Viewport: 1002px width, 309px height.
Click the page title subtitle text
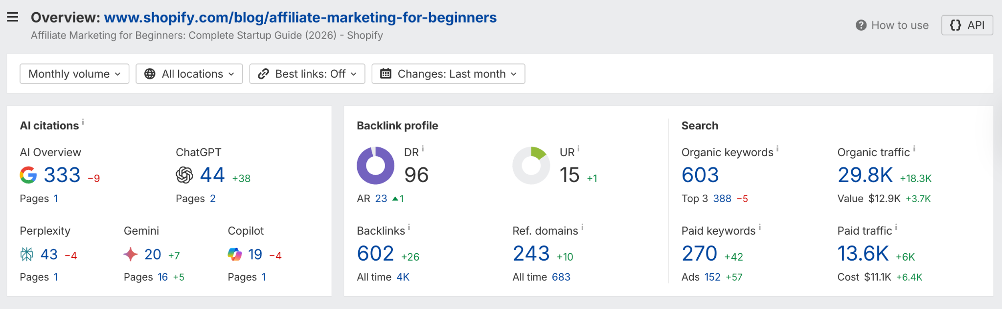(206, 35)
